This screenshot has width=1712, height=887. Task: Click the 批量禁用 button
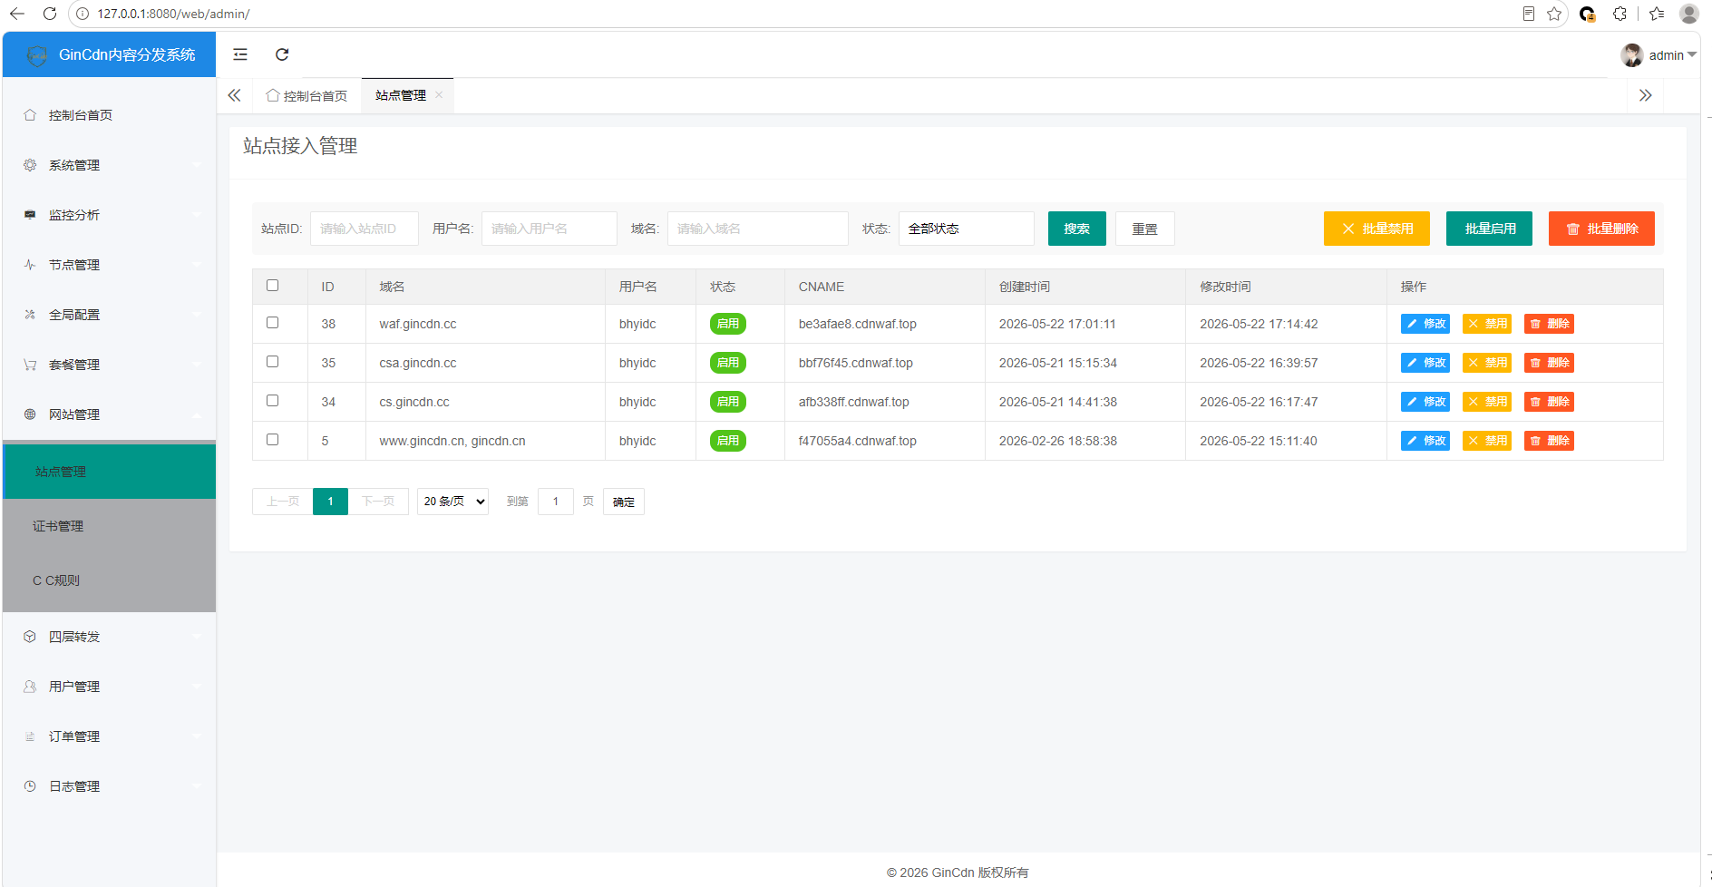tap(1376, 229)
